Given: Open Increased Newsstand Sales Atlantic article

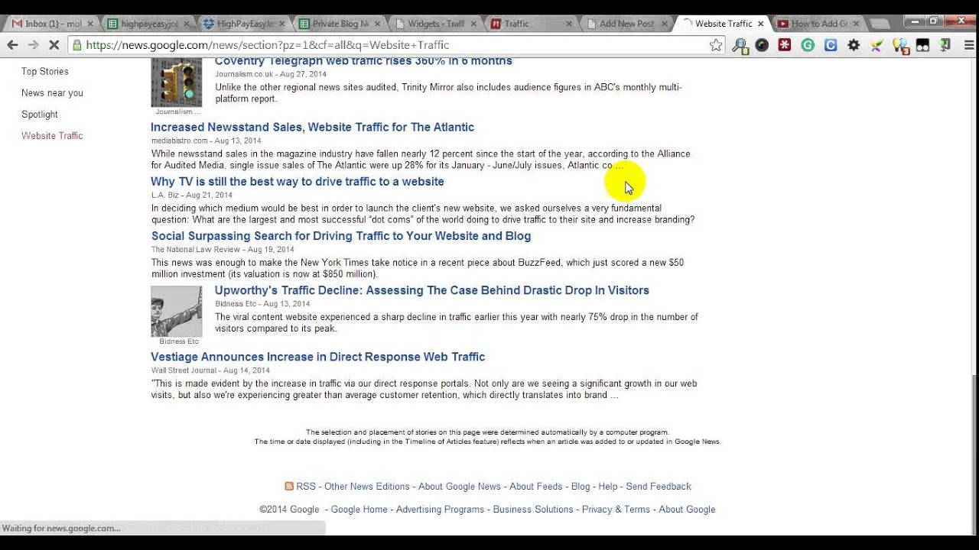Looking at the screenshot, I should tap(312, 128).
